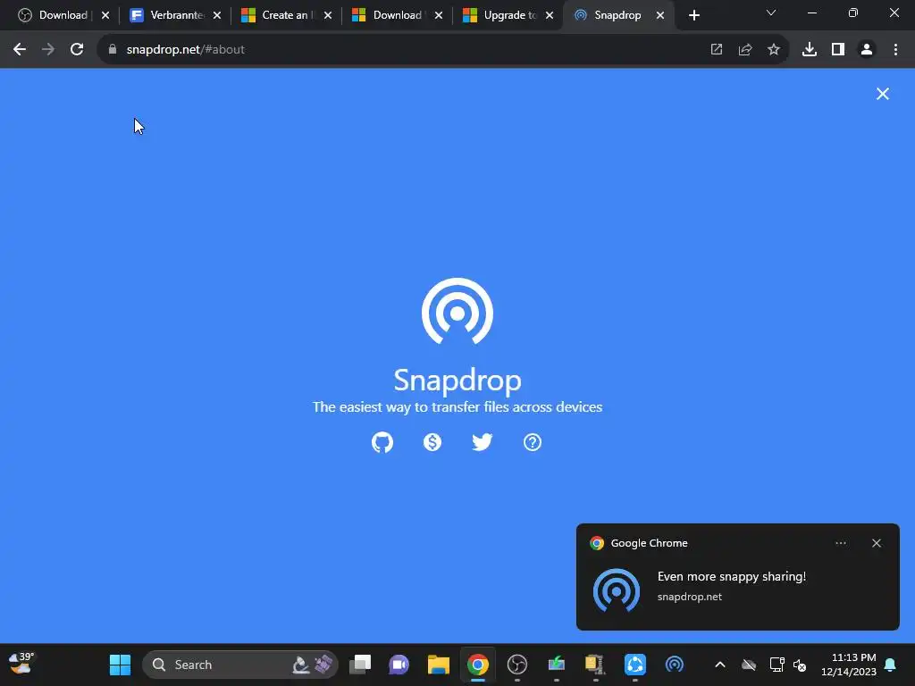Viewport: 915px width, 686px height.
Task: Open the Snapdrop Twitter bird icon
Action: click(482, 442)
